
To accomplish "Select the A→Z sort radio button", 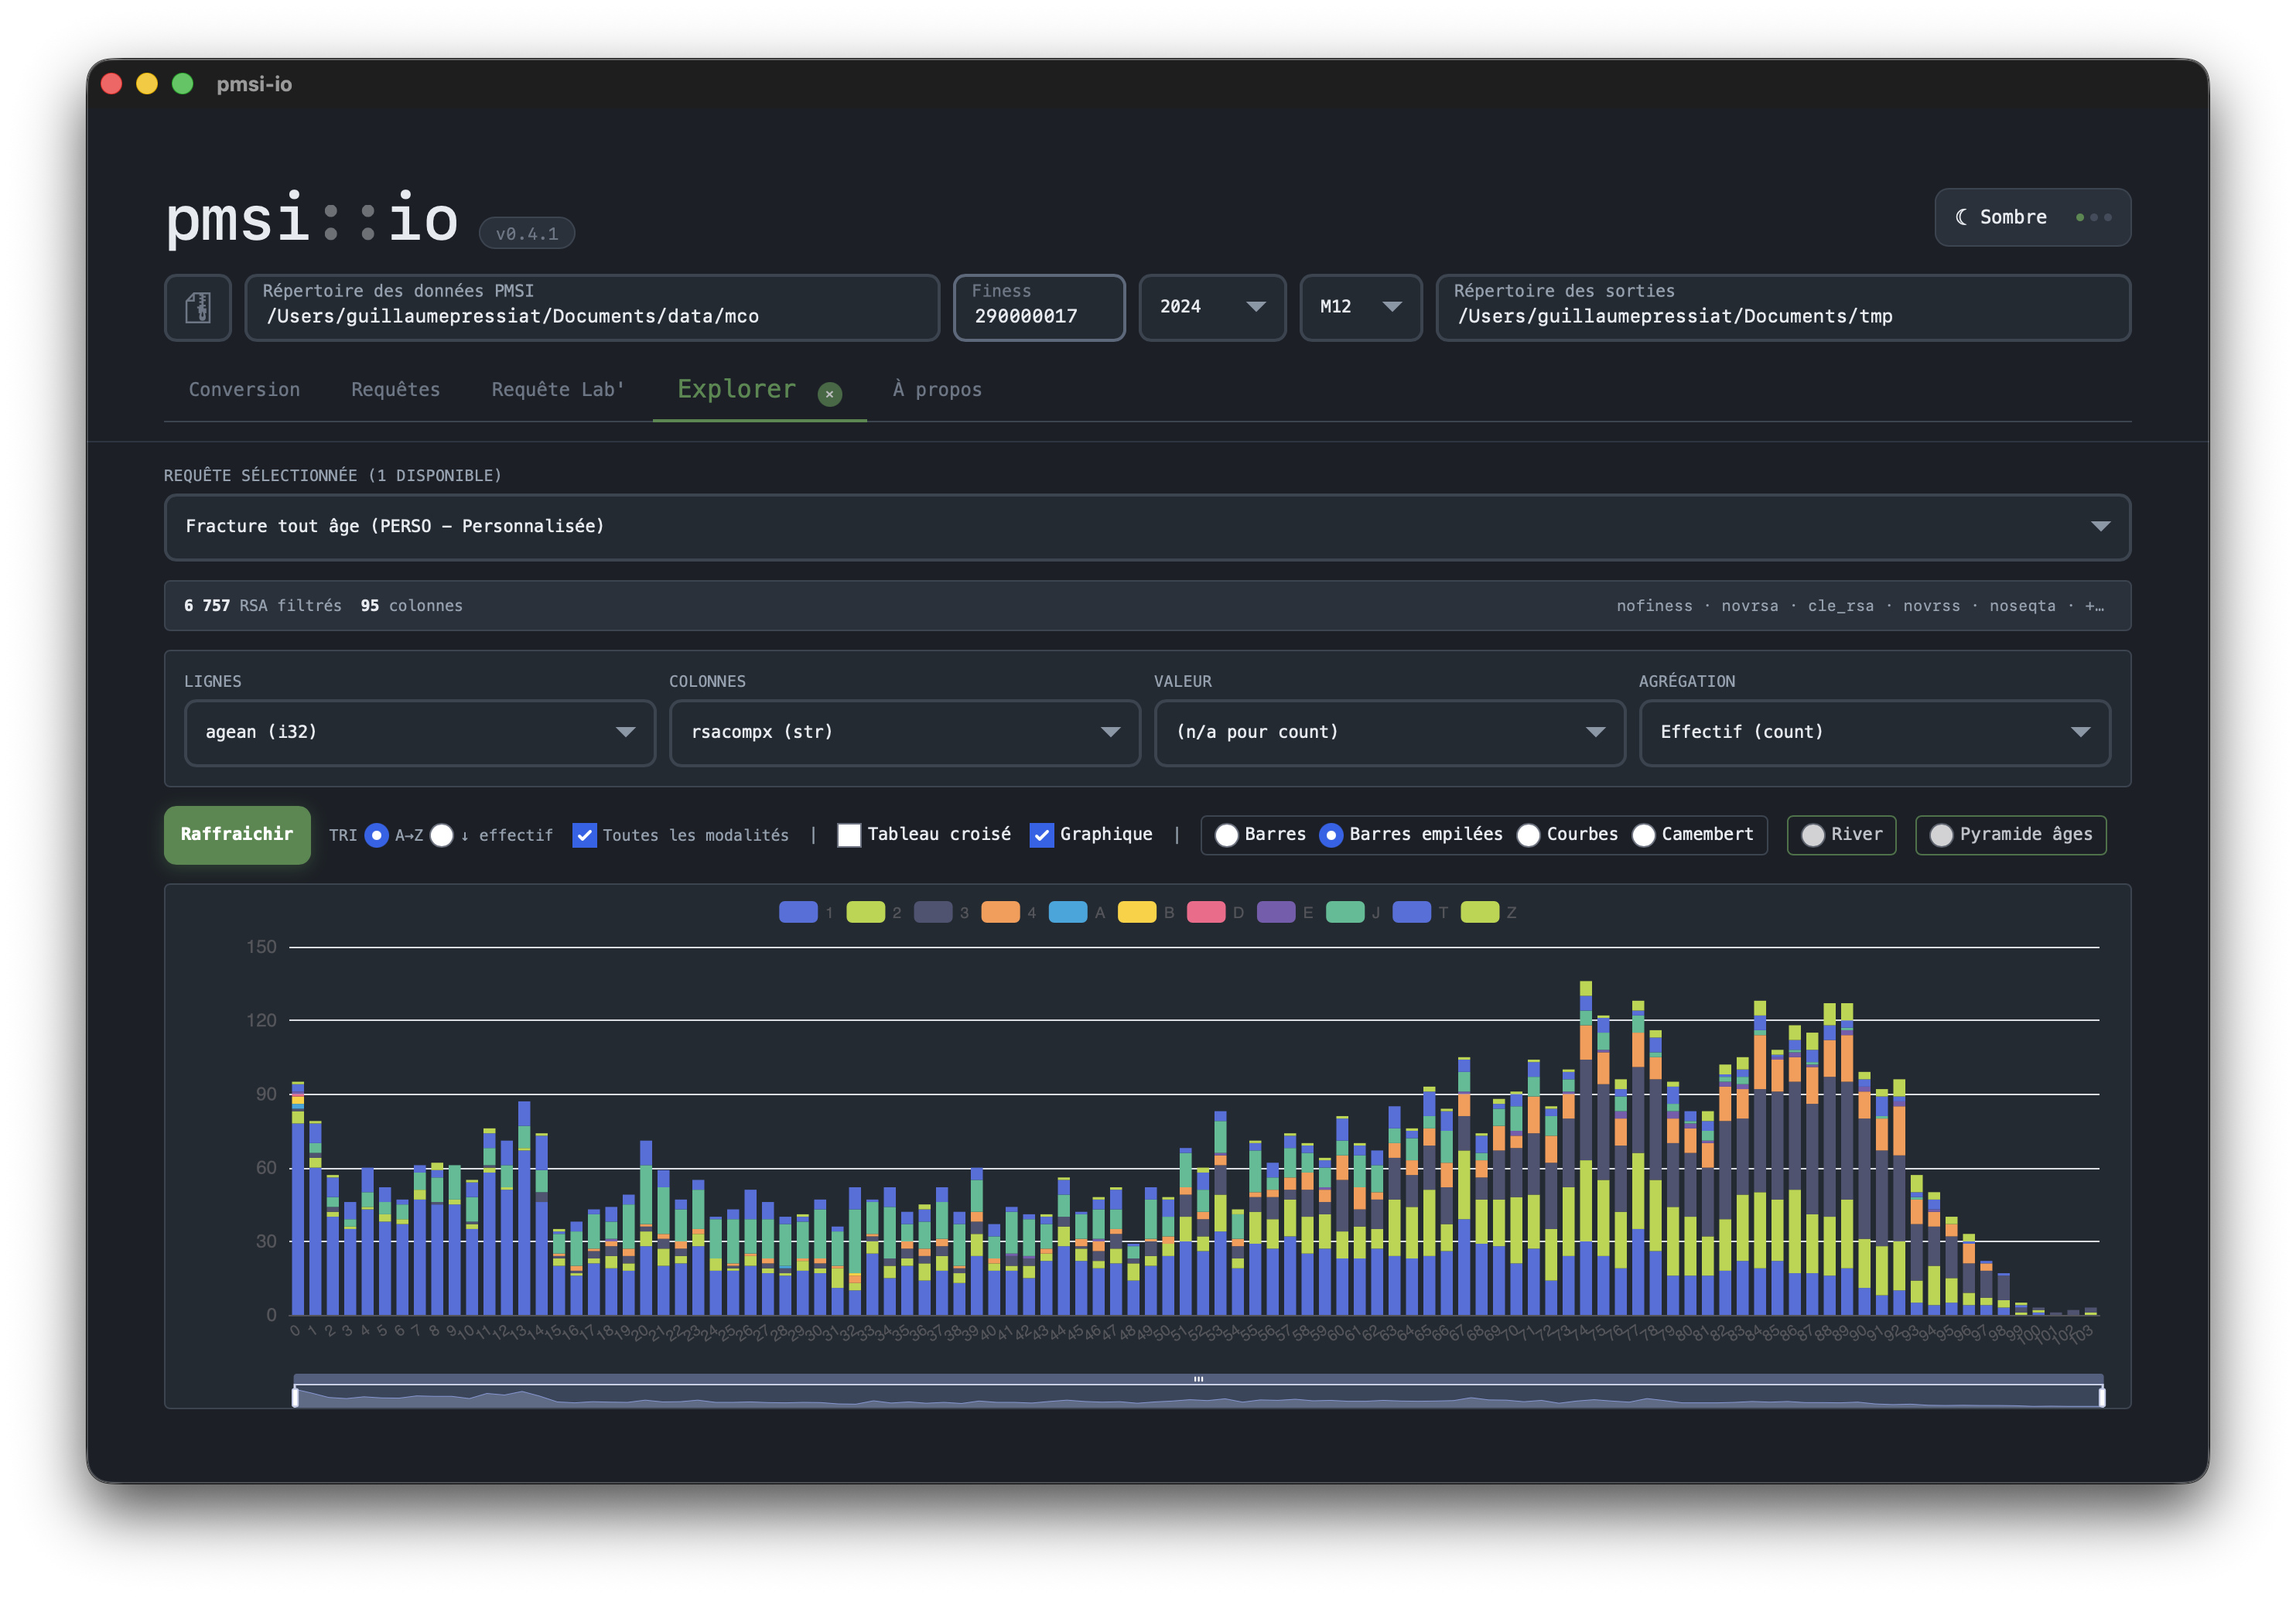I will point(377,835).
